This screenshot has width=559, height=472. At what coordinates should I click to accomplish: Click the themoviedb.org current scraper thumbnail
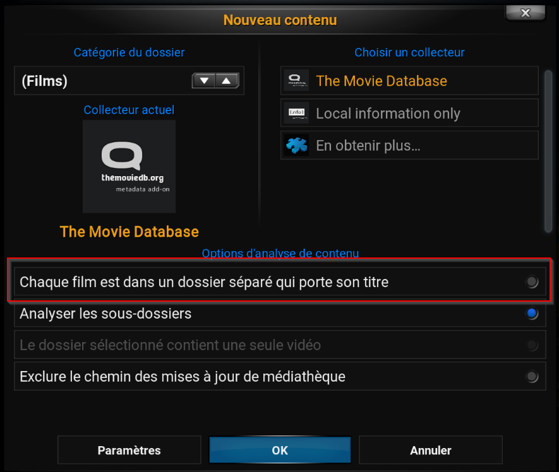(129, 167)
